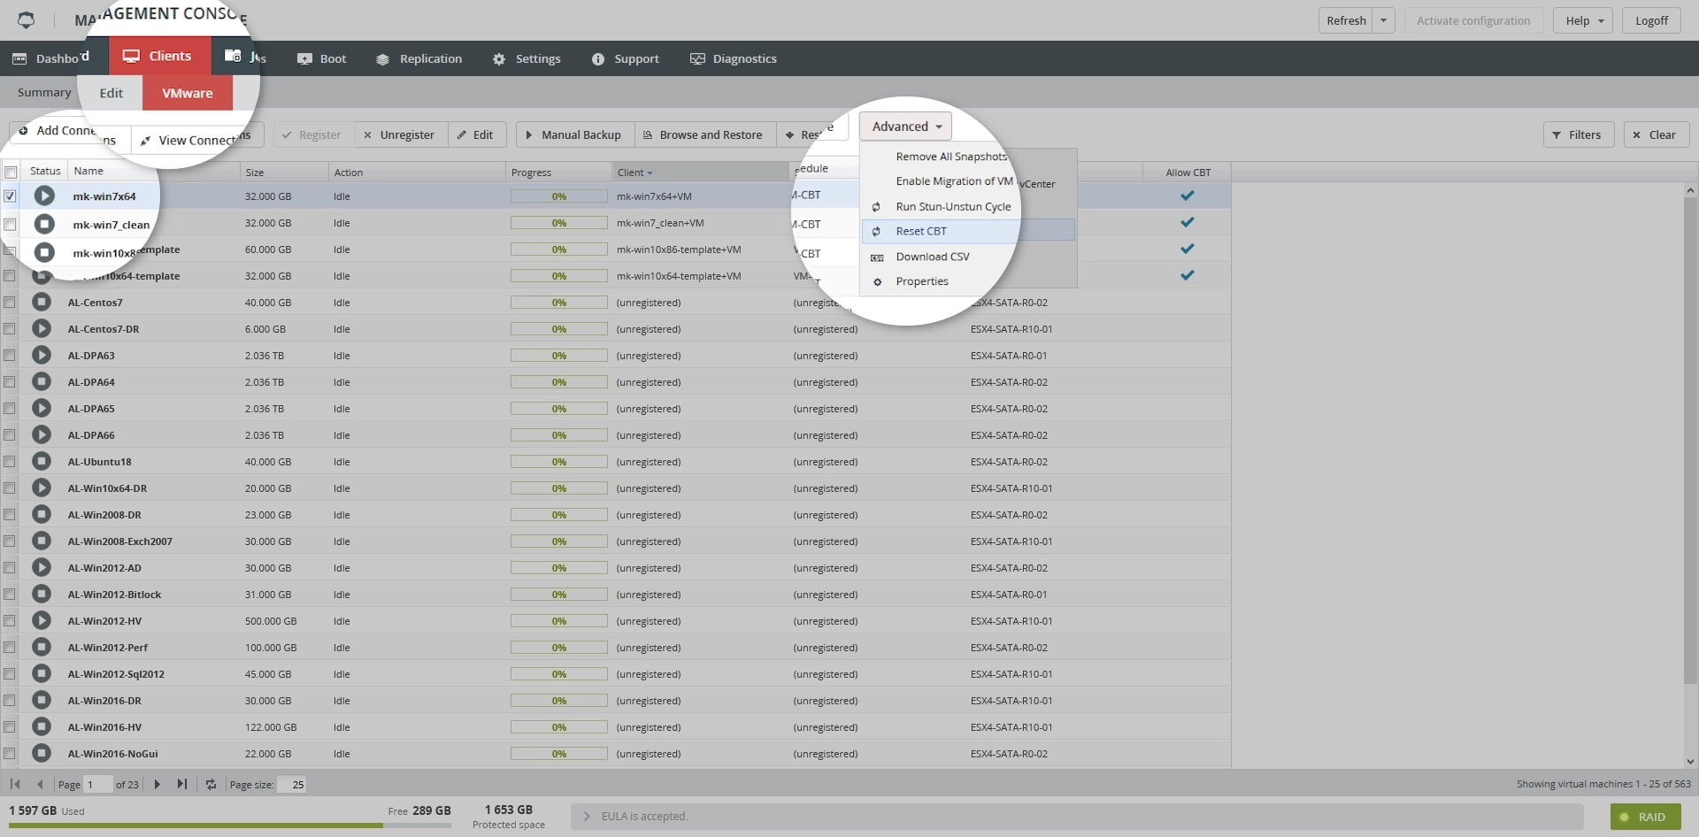This screenshot has width=1699, height=837.
Task: Go to the previous page
Action: pos(40,784)
